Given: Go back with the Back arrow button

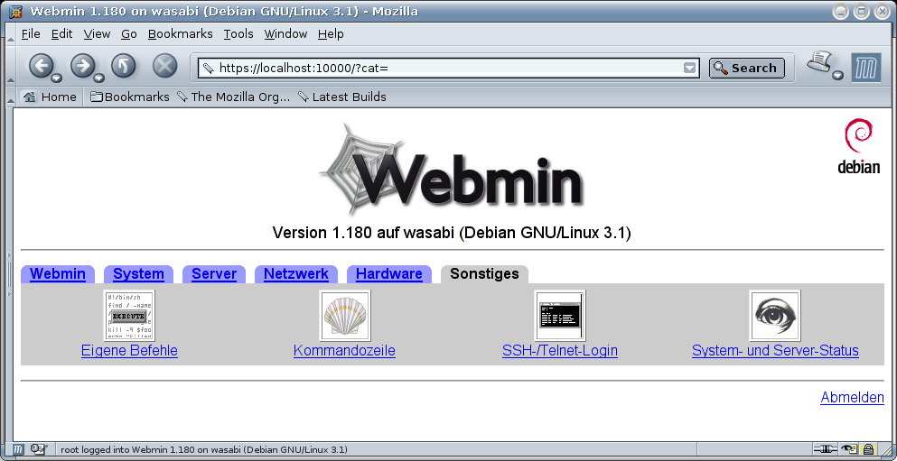Looking at the screenshot, I should click(x=42, y=66).
